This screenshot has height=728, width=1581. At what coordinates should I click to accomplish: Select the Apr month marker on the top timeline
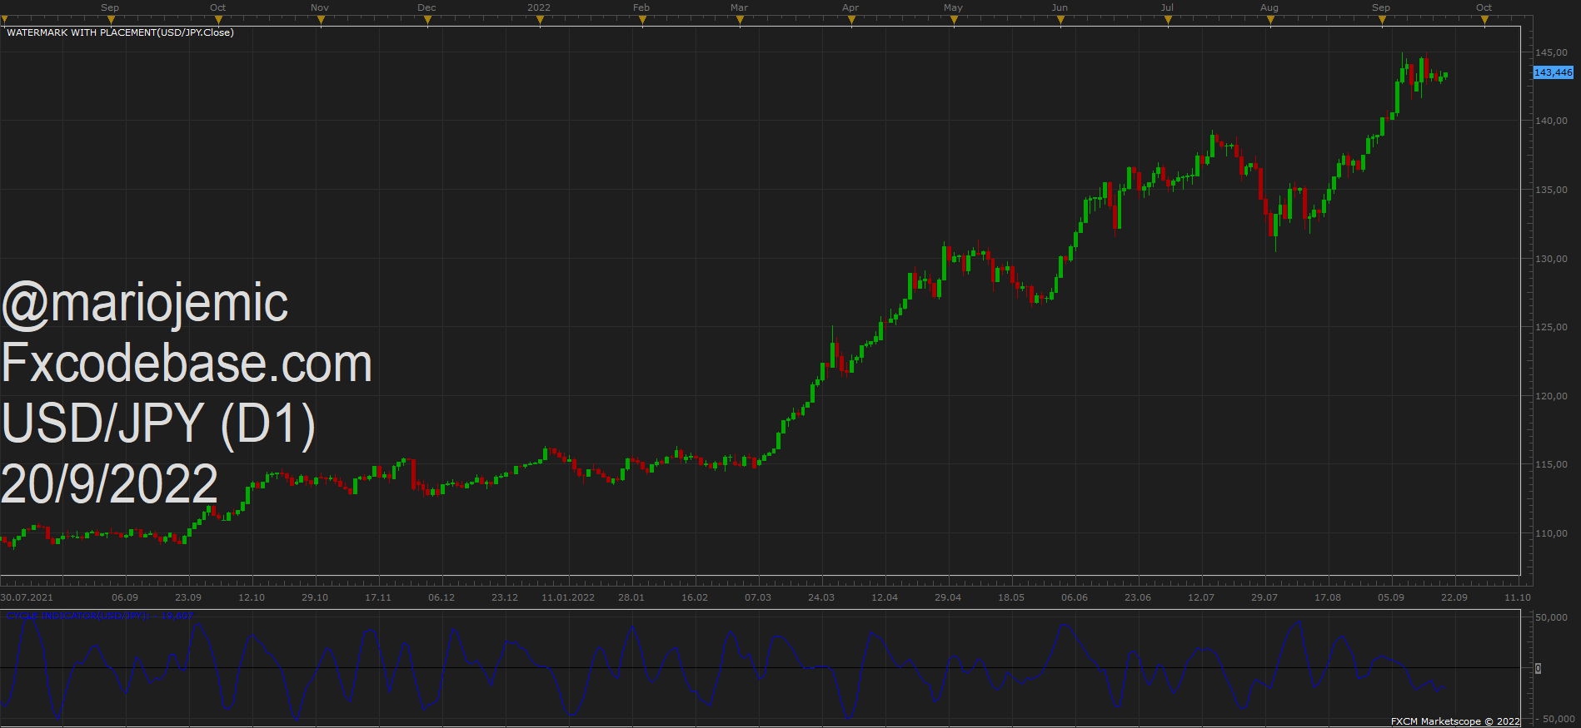[x=850, y=7]
